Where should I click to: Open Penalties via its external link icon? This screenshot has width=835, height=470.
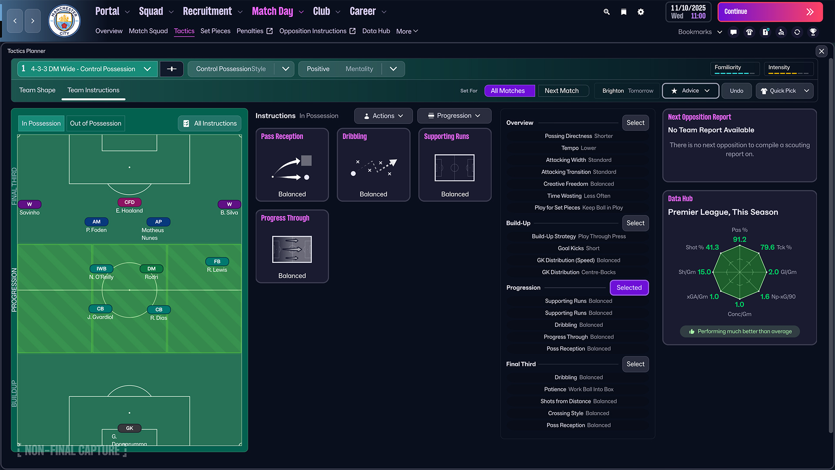pos(270,30)
